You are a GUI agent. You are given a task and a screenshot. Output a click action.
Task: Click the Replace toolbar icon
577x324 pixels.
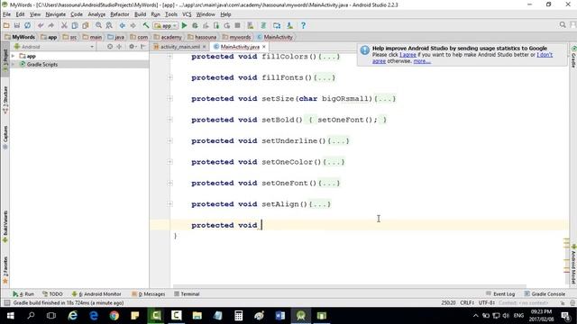tap(109, 25)
